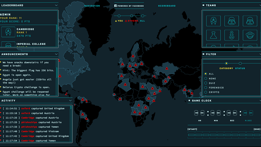Click the YOU slider point

coord(119,16)
